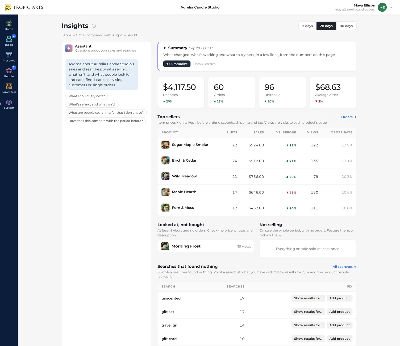Click Morning Frost product thumbnail

tap(165, 246)
